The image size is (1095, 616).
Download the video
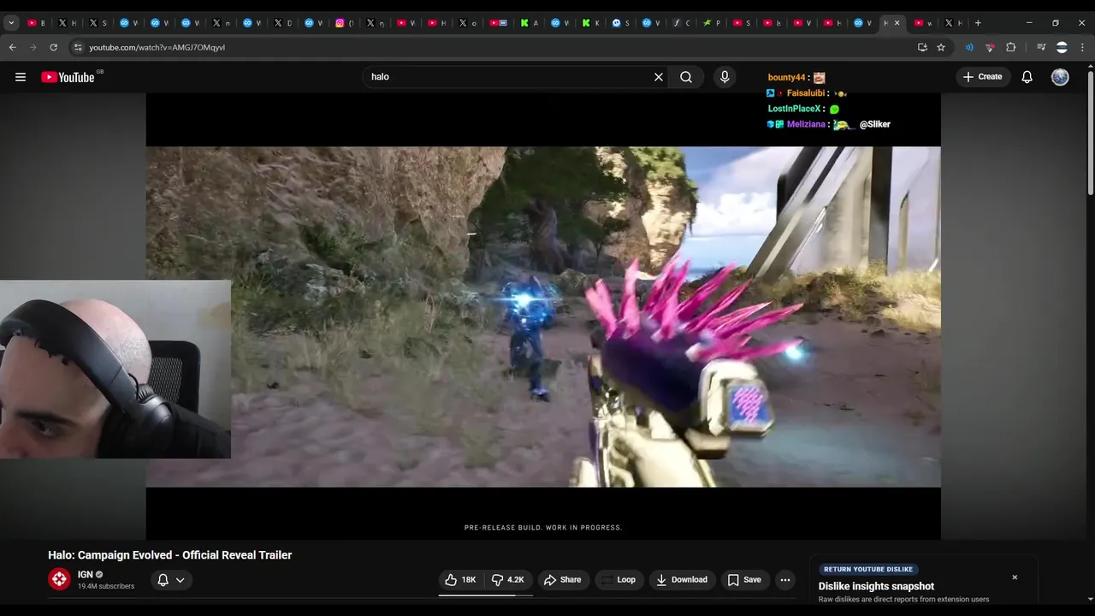coord(681,580)
